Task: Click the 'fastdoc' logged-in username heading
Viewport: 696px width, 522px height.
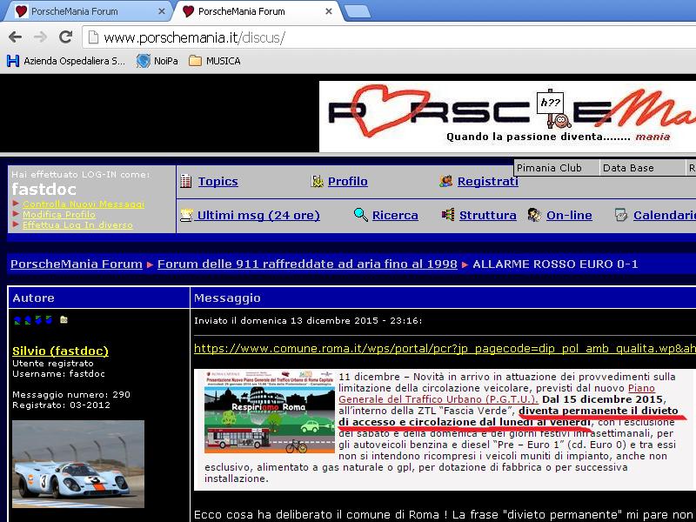Action: pos(44,190)
